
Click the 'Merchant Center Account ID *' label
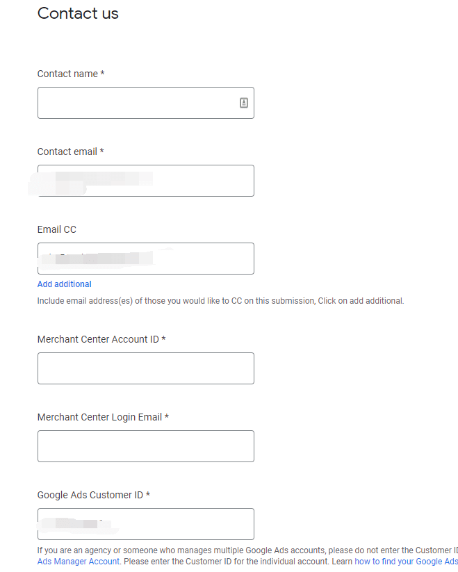[101, 339]
